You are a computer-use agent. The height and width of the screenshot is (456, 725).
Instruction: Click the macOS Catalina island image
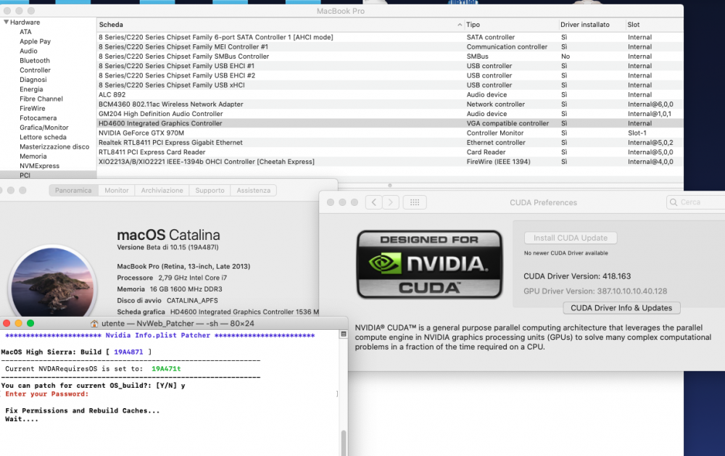(x=52, y=281)
